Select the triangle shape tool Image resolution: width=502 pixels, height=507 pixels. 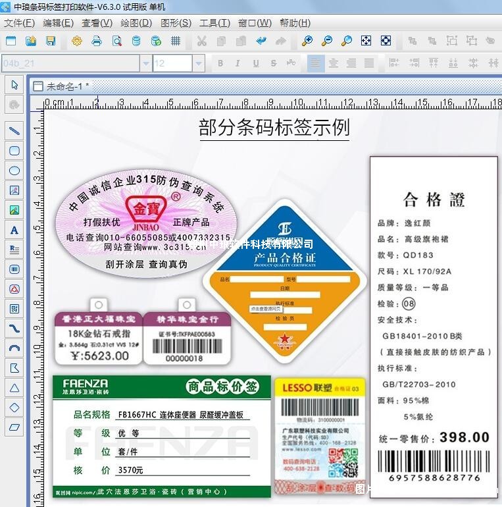point(14,388)
